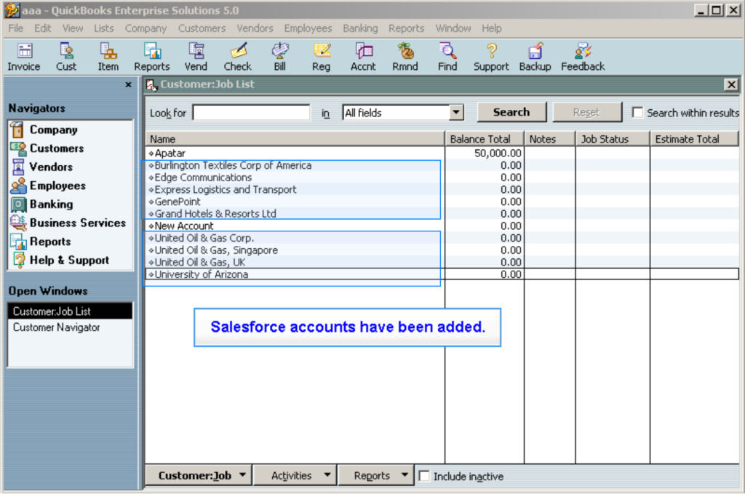Sort by the Name column header
This screenshot has height=494, width=745.
click(295, 139)
